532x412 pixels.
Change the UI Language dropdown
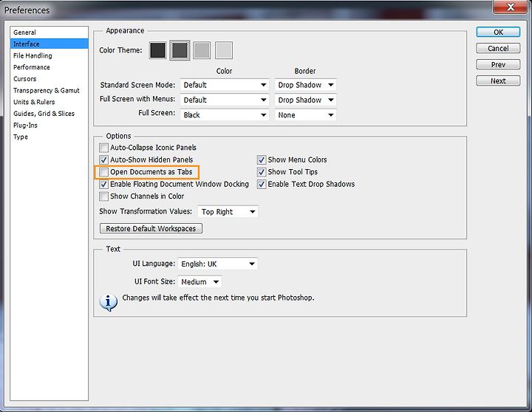[217, 264]
